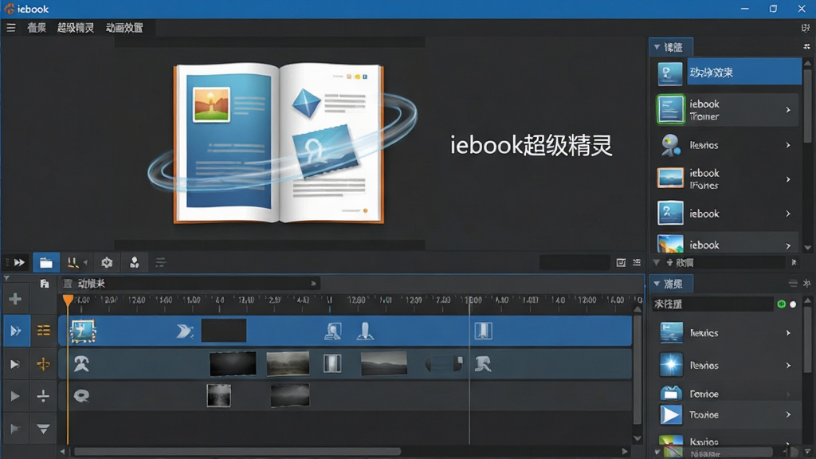This screenshot has height=459, width=816.
Task: Click the orange move cross icon on second track
Action: click(43, 363)
